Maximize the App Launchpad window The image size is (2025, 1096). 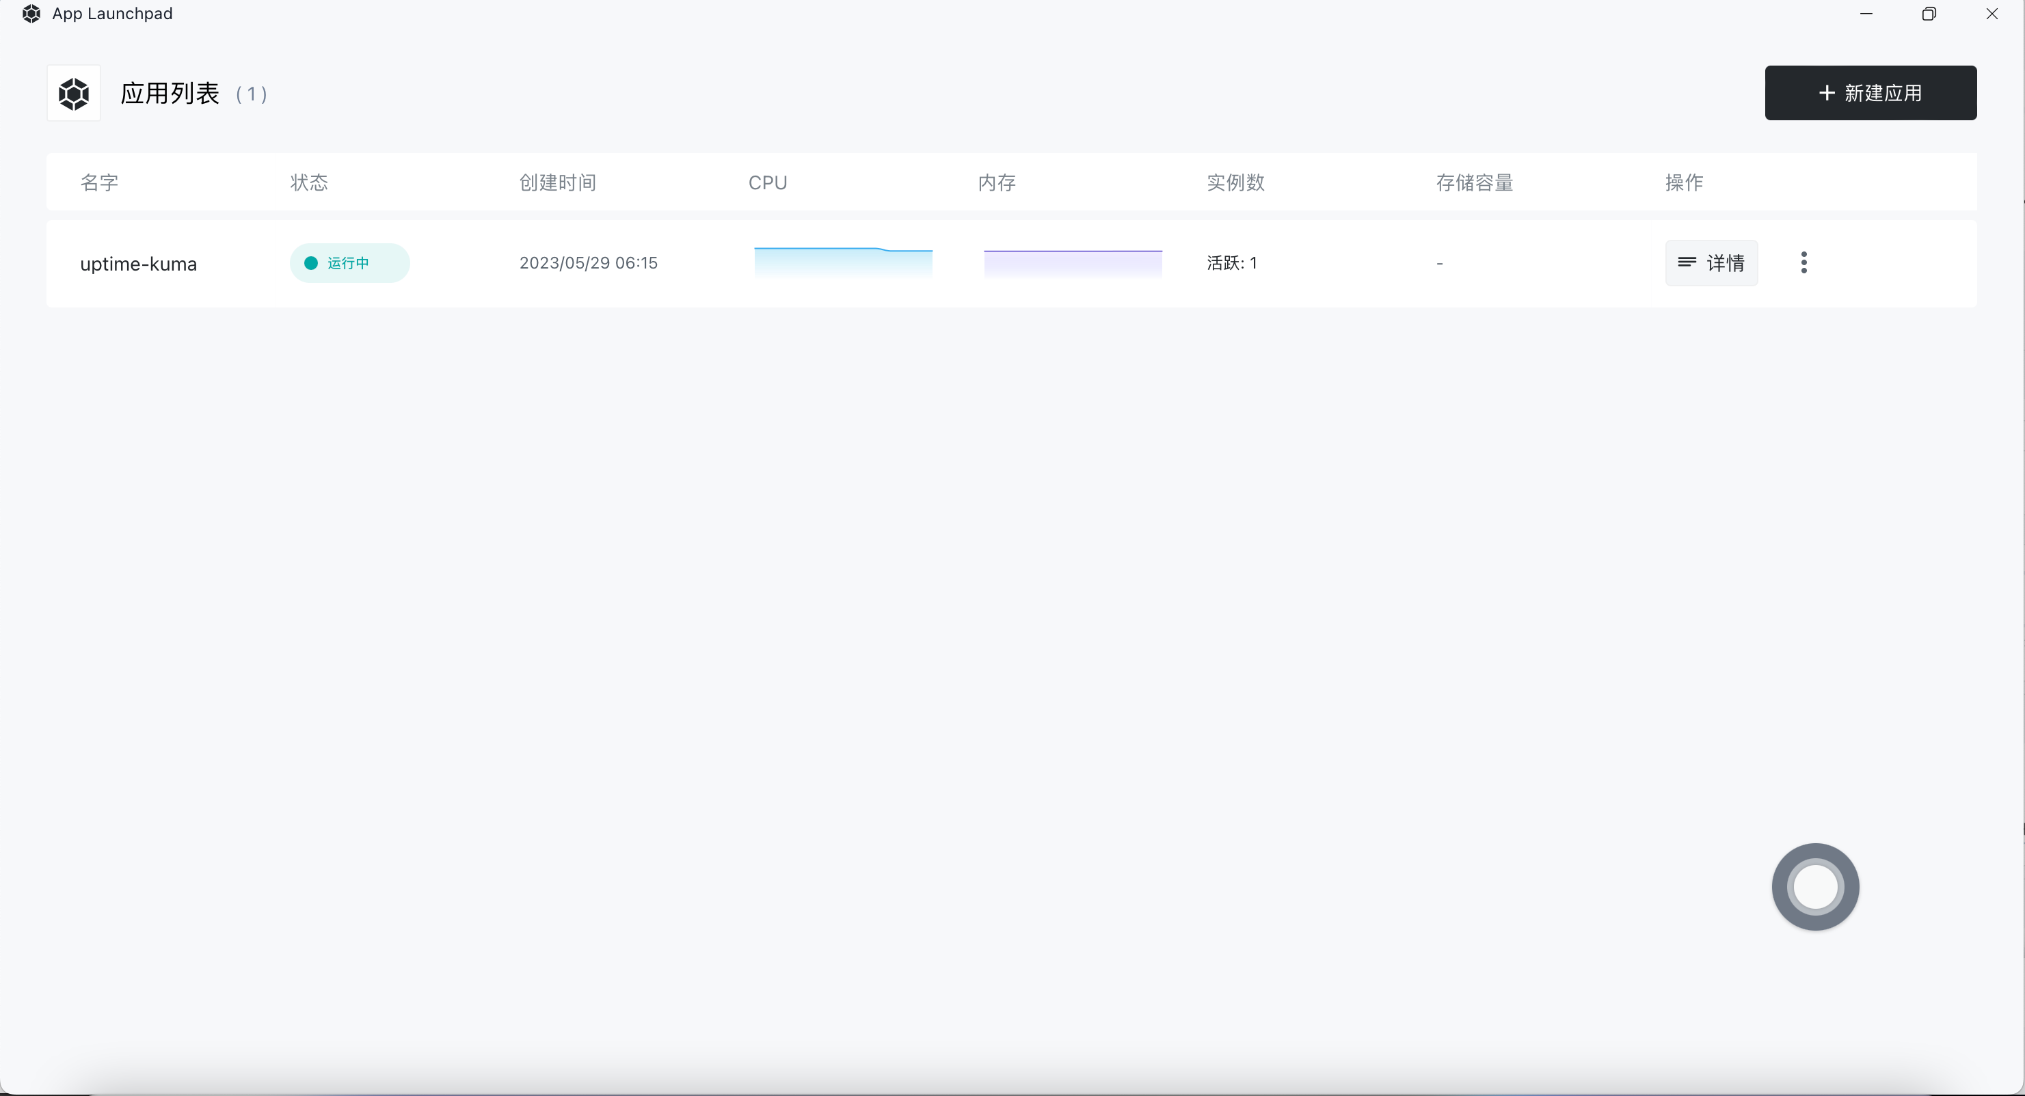[x=1929, y=14]
